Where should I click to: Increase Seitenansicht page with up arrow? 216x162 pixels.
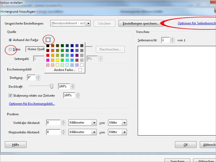pos(172,39)
